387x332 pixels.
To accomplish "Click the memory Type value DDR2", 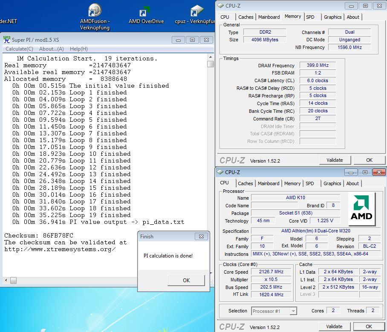I will 265,32.
